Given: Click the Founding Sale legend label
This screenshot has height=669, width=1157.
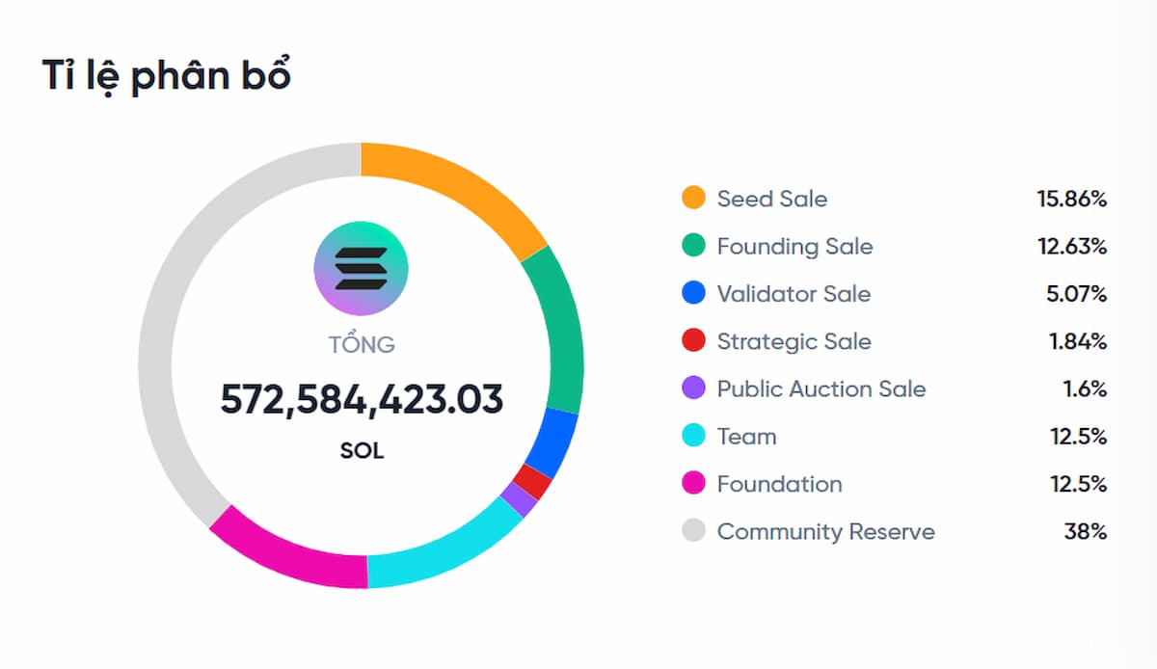Looking at the screenshot, I should coord(794,247).
